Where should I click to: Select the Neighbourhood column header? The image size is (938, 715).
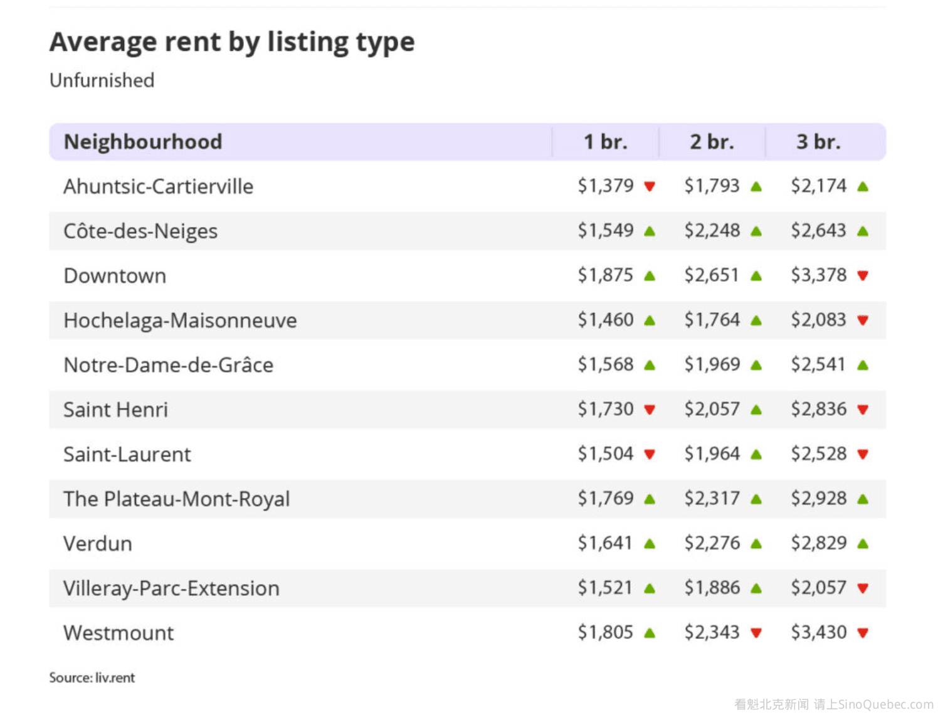click(143, 142)
